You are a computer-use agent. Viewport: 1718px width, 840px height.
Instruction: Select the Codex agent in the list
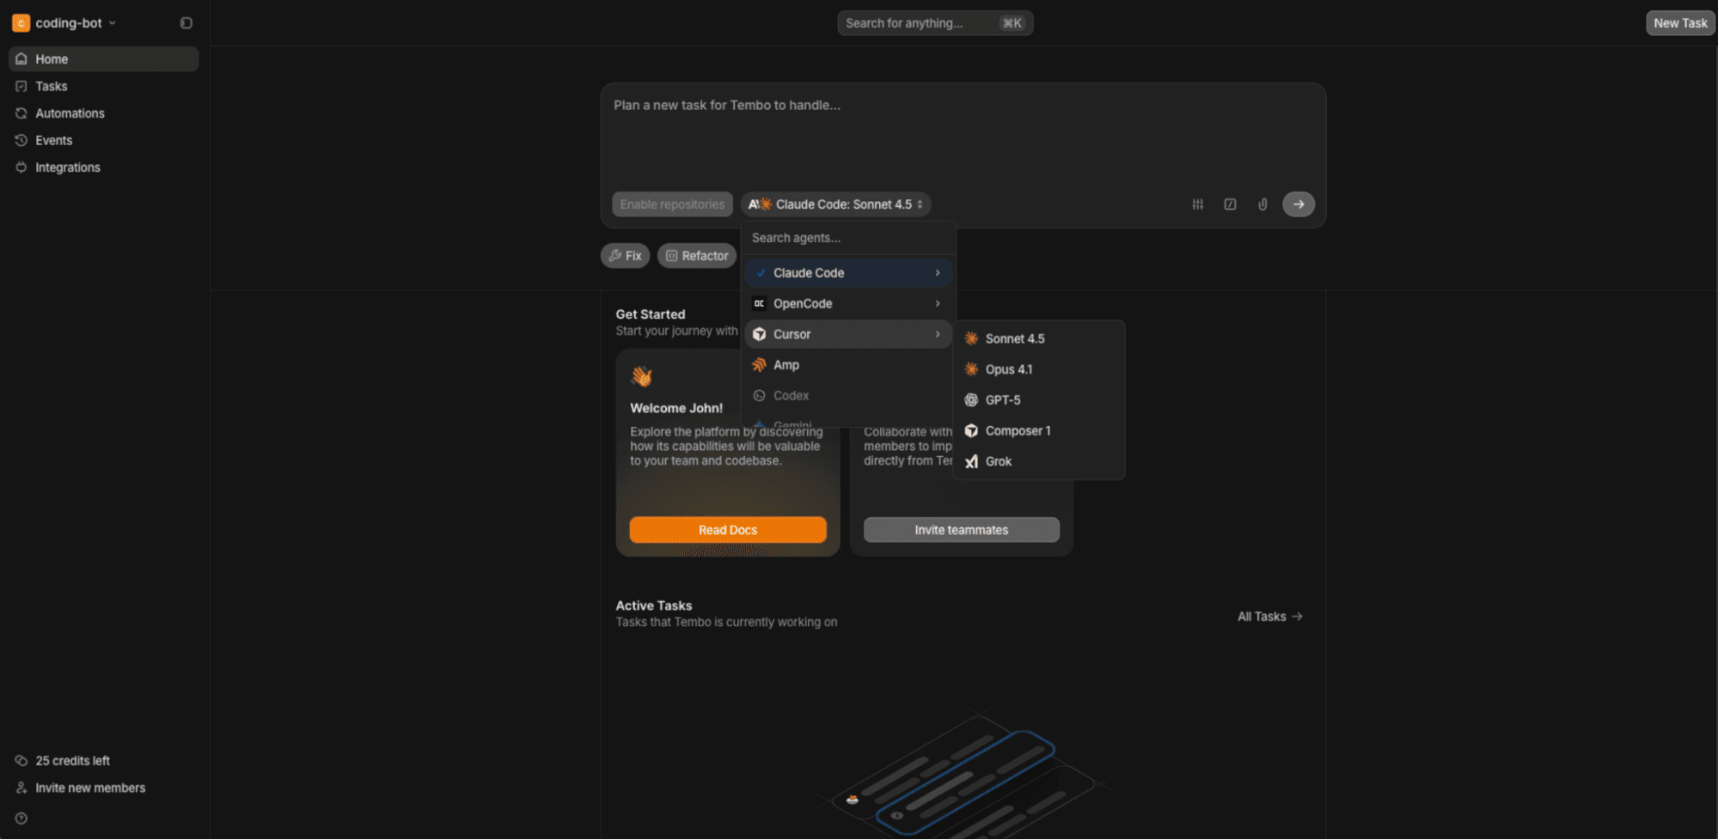tap(791, 395)
